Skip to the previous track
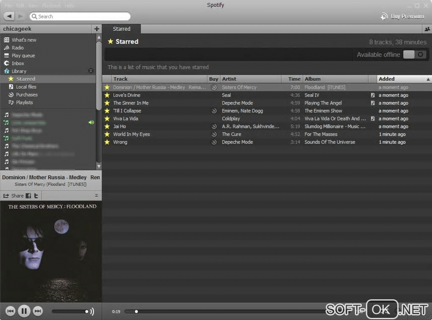 click(10, 311)
